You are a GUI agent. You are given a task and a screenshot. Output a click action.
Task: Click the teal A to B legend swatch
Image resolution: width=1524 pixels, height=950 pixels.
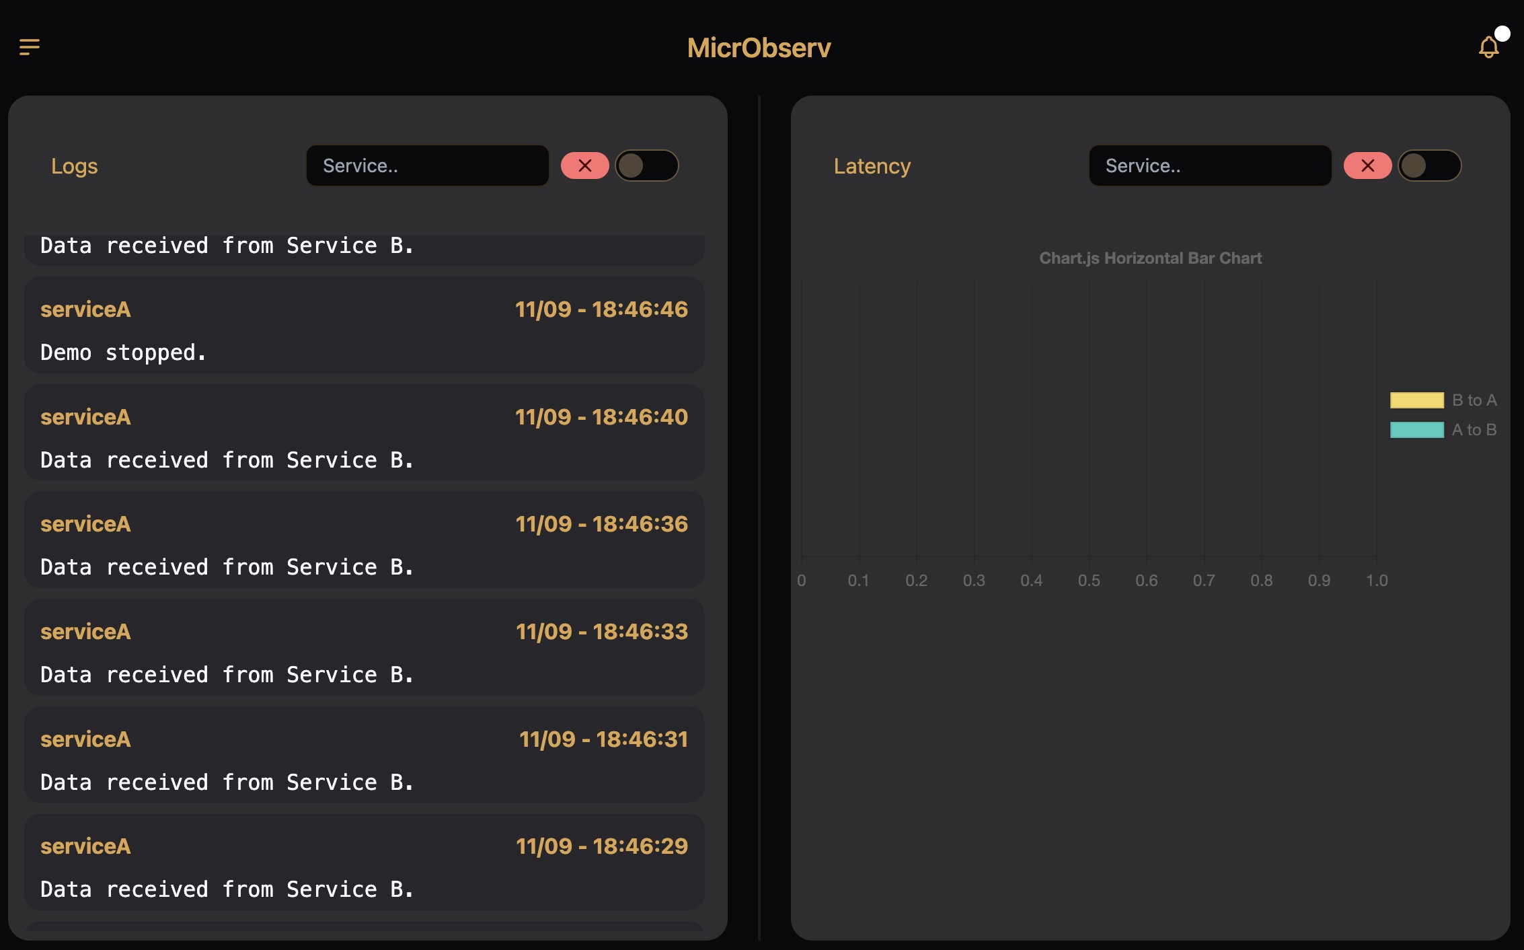coord(1416,429)
